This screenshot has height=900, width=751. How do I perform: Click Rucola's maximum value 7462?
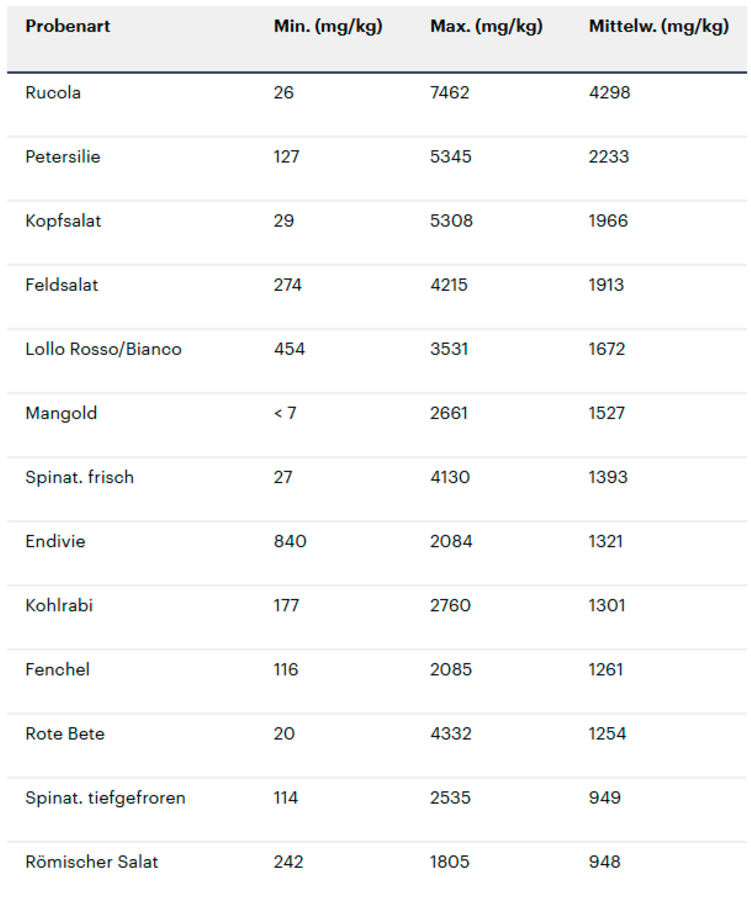pyautogui.click(x=450, y=93)
